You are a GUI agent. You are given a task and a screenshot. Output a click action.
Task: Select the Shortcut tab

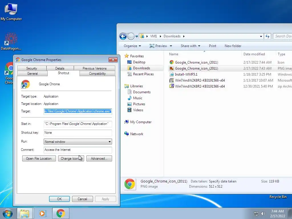click(64, 73)
